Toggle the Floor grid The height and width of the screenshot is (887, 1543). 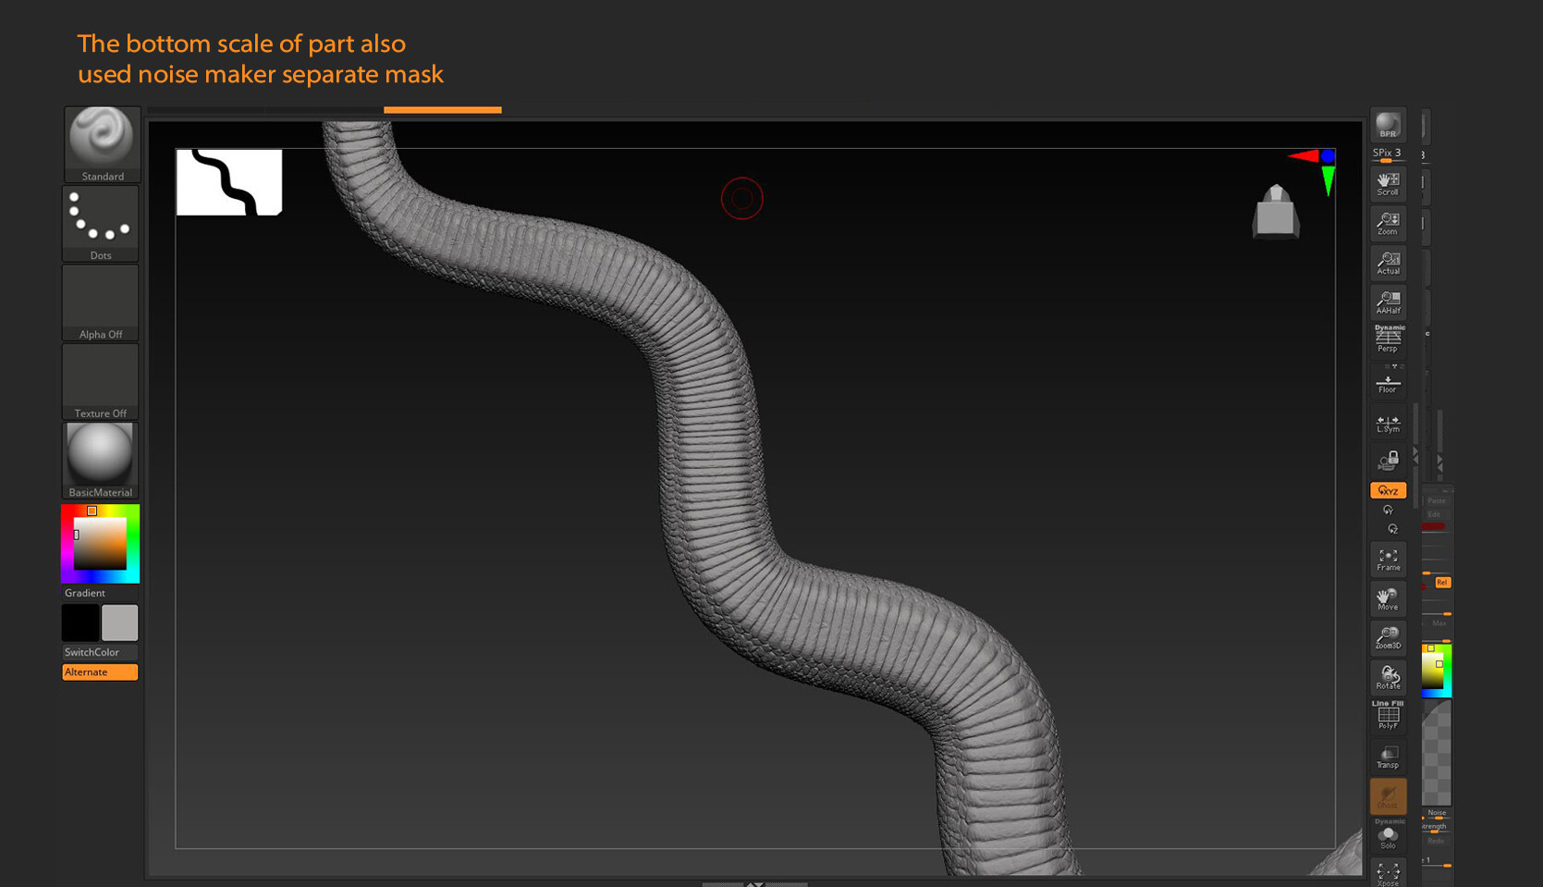(x=1388, y=382)
